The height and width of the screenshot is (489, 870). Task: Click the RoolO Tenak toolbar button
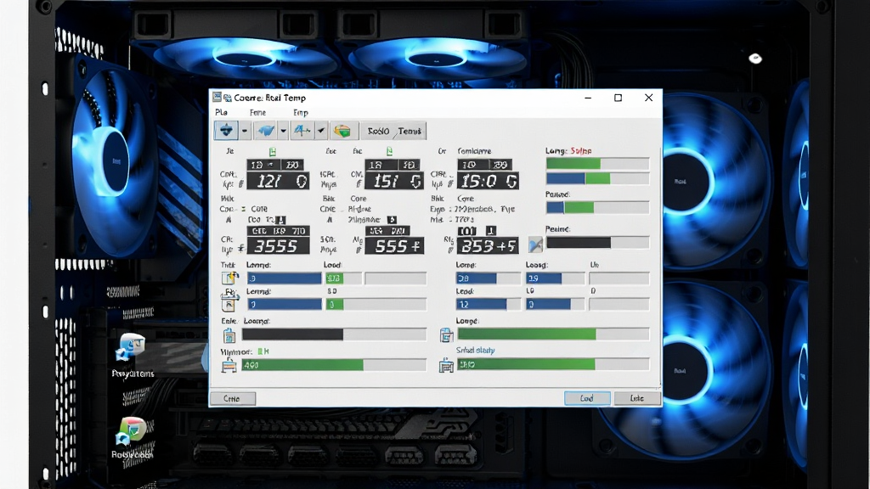[x=394, y=131]
